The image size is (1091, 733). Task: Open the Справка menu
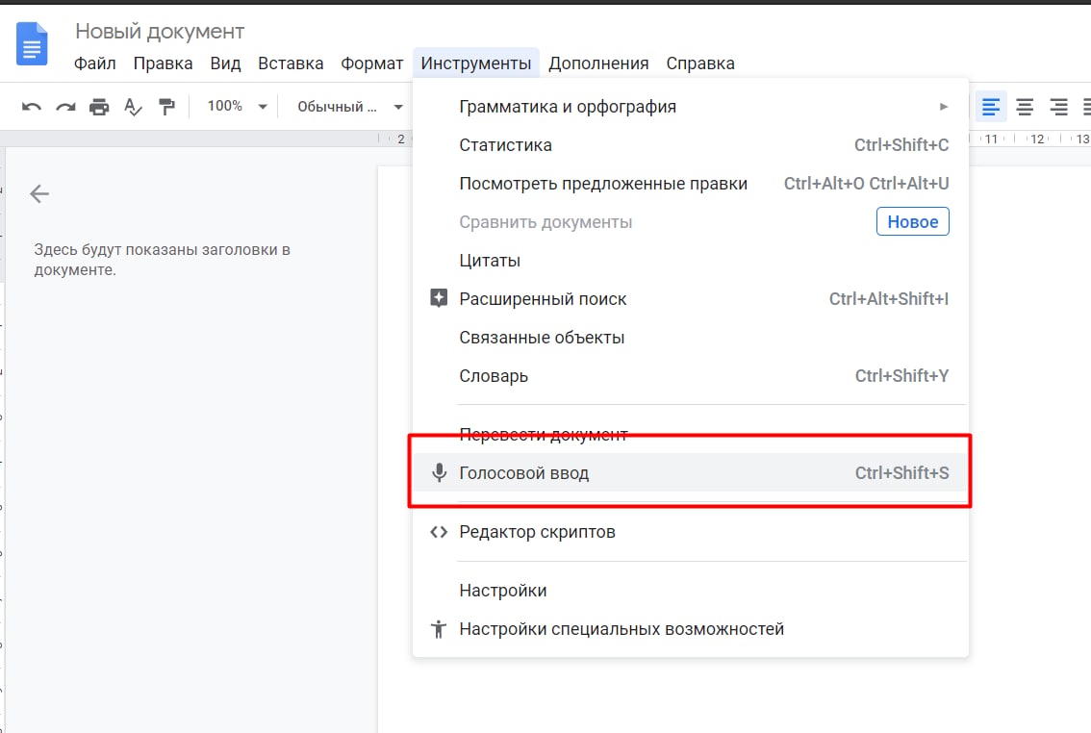tap(700, 63)
